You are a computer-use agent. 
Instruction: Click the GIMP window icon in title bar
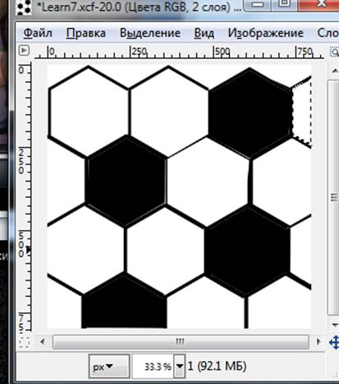pos(23,7)
